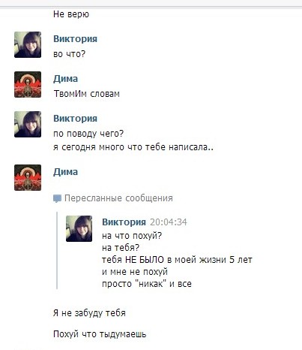
Task: Click Дима's name above 'Пересланные сообщения'
Action: 65,172
